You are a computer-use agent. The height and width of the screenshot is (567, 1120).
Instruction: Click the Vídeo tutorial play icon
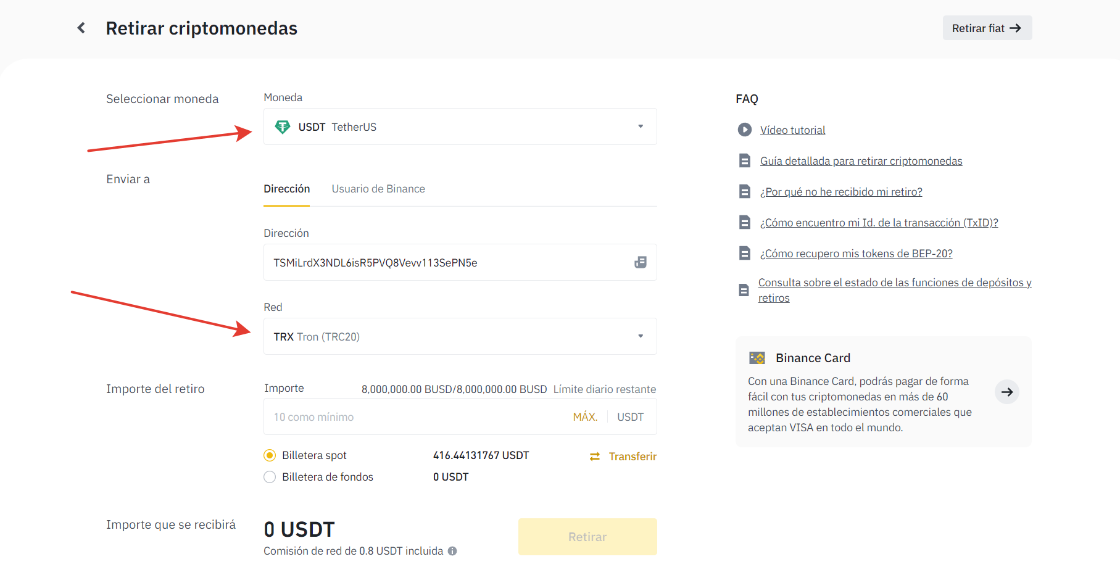(x=745, y=130)
